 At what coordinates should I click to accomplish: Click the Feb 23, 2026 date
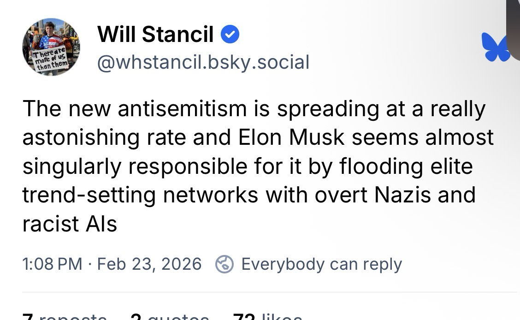tap(149, 264)
